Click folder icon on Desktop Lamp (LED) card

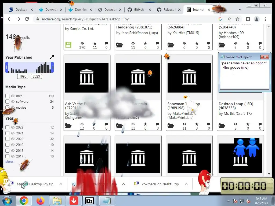(x=222, y=126)
